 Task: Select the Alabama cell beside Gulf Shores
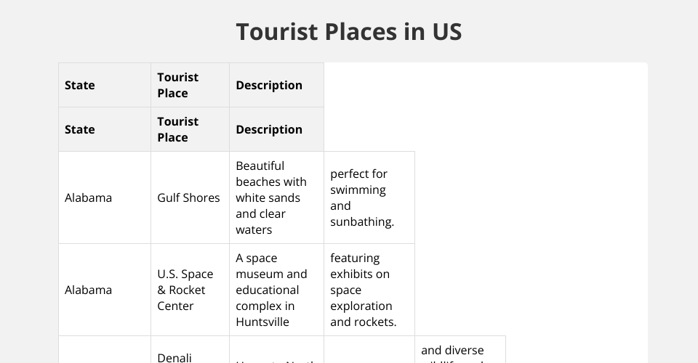[89, 197]
